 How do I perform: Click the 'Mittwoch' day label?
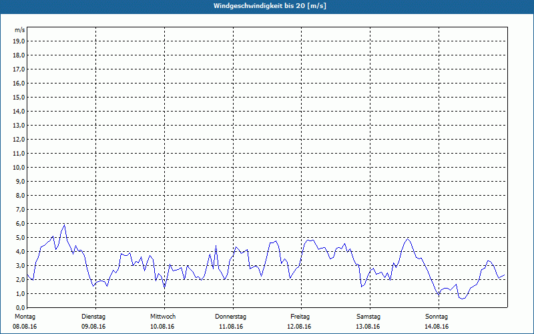tap(163, 317)
